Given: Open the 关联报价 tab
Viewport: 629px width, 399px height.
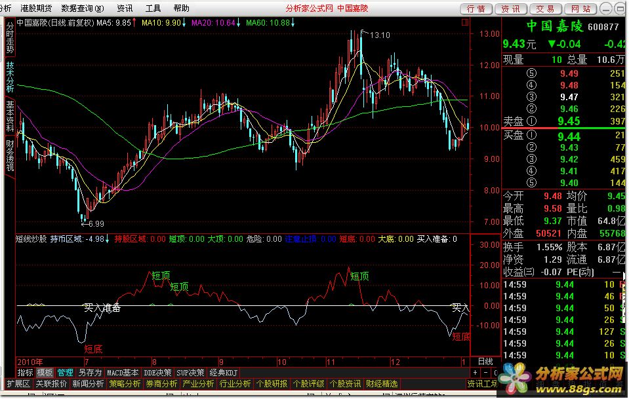Looking at the screenshot, I should (51, 384).
